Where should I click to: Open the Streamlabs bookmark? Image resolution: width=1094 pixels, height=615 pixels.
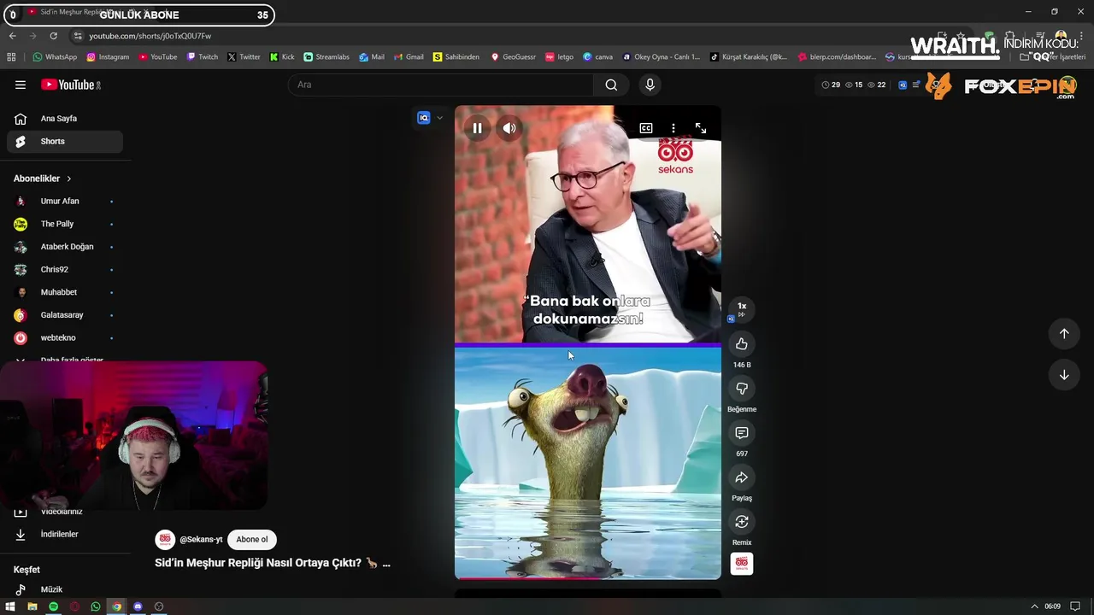tap(326, 57)
